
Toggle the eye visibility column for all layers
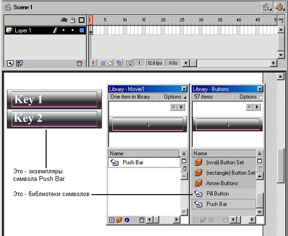point(64,20)
